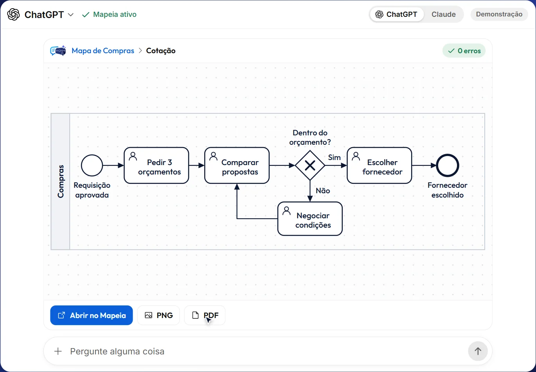The image size is (536, 372).
Task: Click the send arrow button
Action: point(478,351)
